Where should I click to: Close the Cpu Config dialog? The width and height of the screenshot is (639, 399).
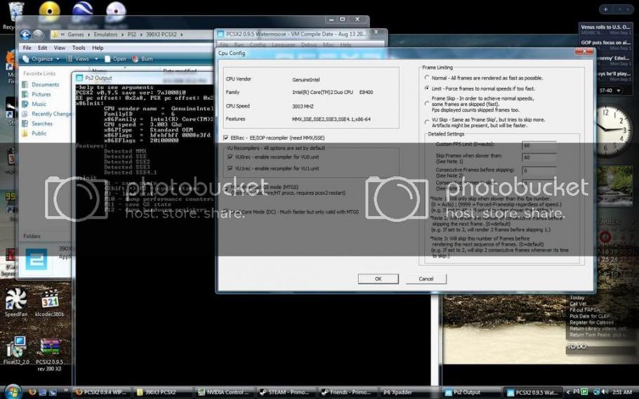584,51
